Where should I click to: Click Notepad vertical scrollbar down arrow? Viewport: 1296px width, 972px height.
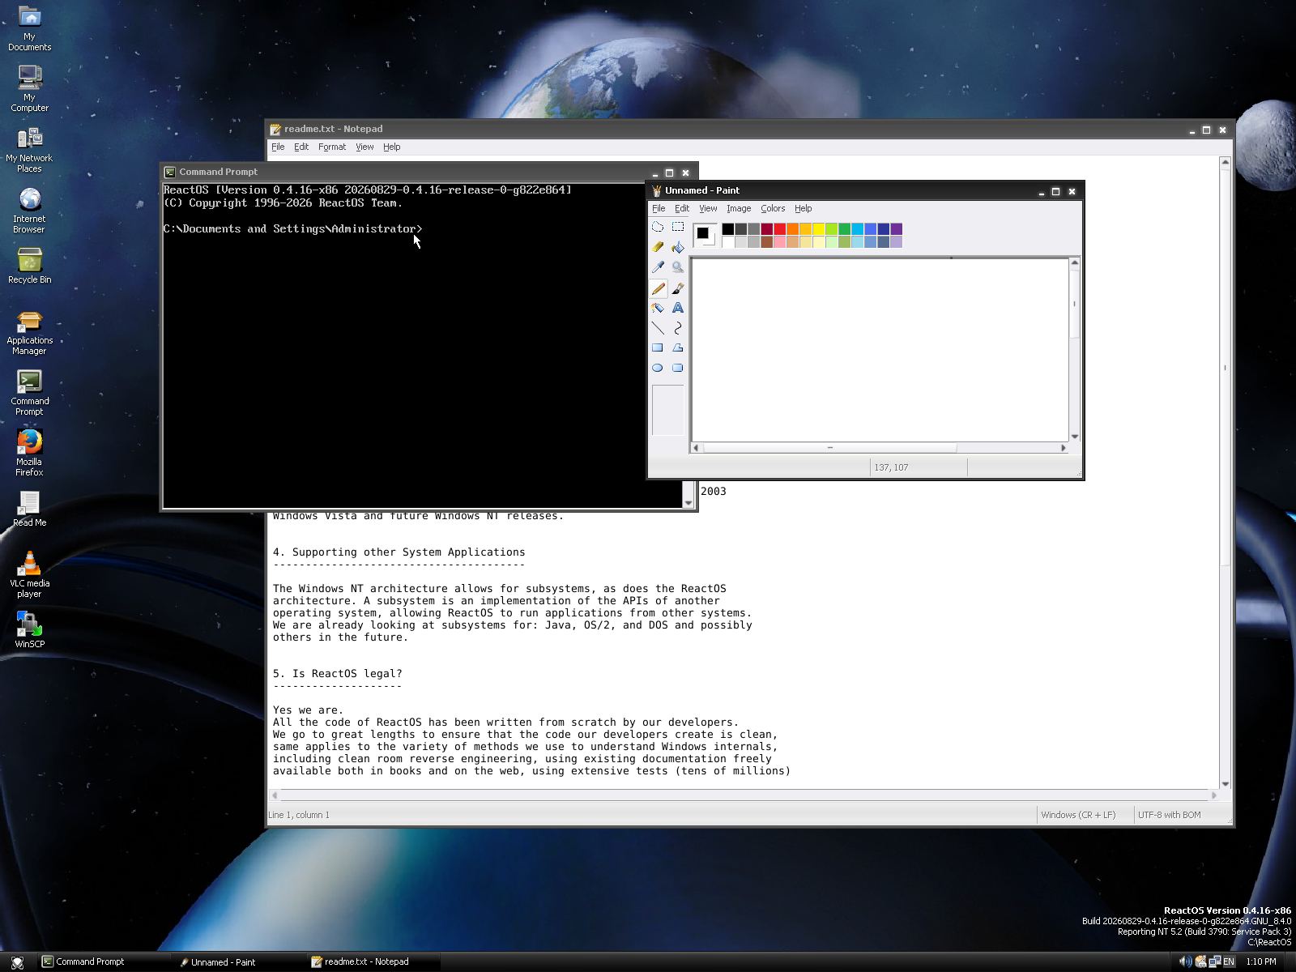tap(1225, 784)
